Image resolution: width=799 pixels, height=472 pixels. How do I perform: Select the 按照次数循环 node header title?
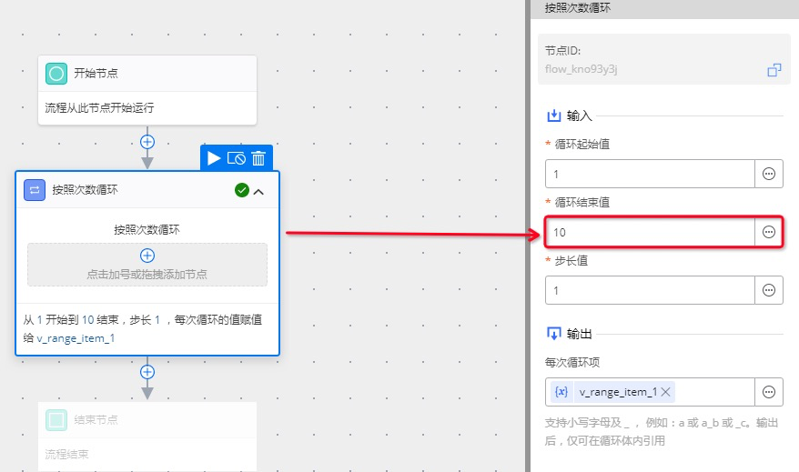click(x=85, y=190)
